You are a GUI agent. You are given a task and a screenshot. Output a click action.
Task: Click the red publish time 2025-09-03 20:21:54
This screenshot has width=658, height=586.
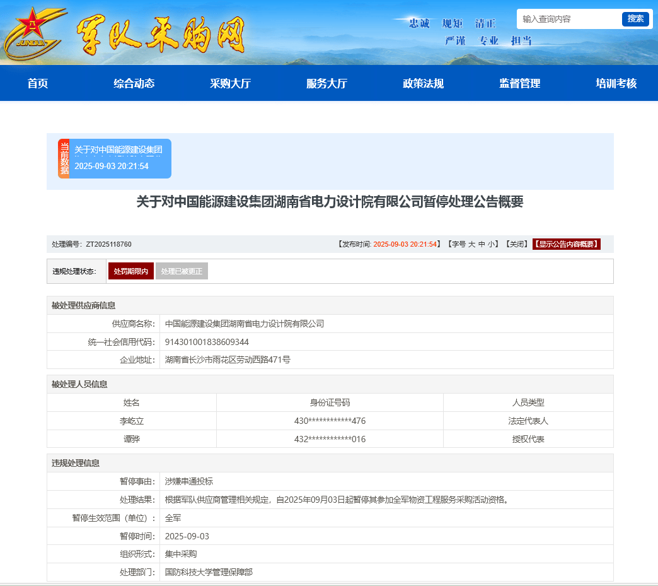405,244
